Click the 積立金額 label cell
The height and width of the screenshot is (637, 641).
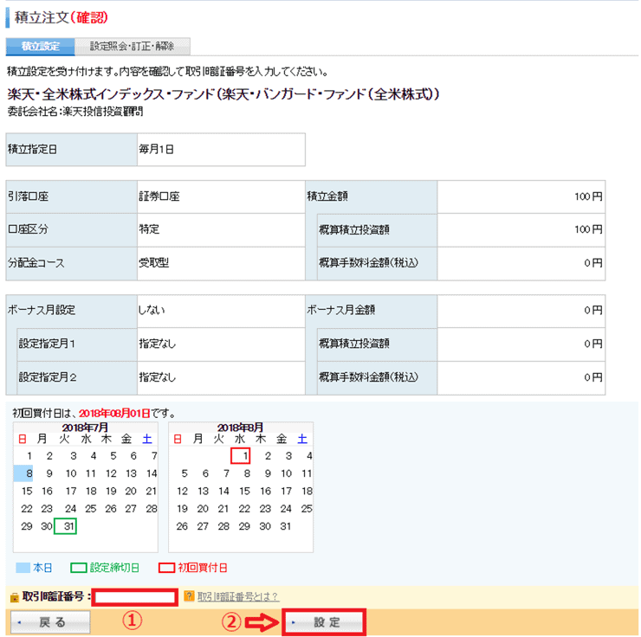coord(372,196)
